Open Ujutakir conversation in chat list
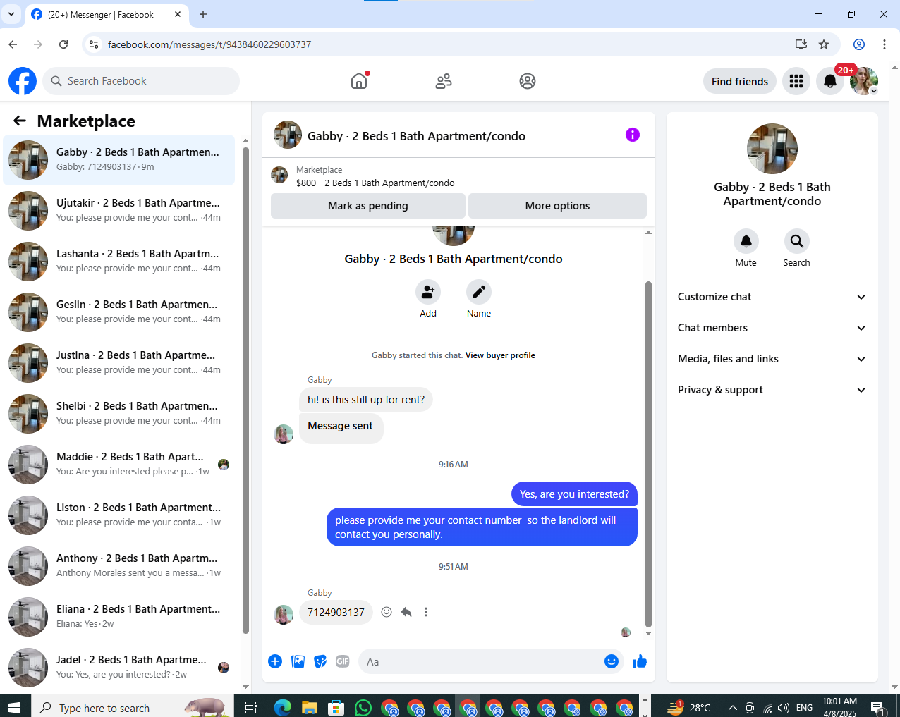This screenshot has width=900, height=717. (119, 211)
